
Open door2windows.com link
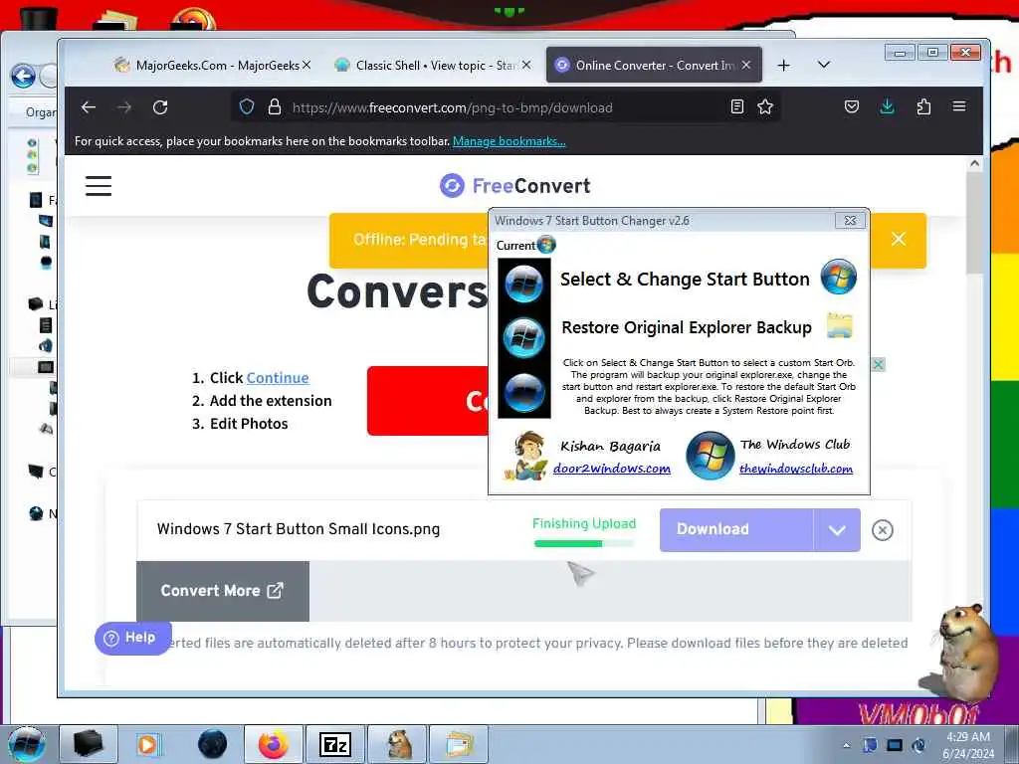tap(612, 469)
